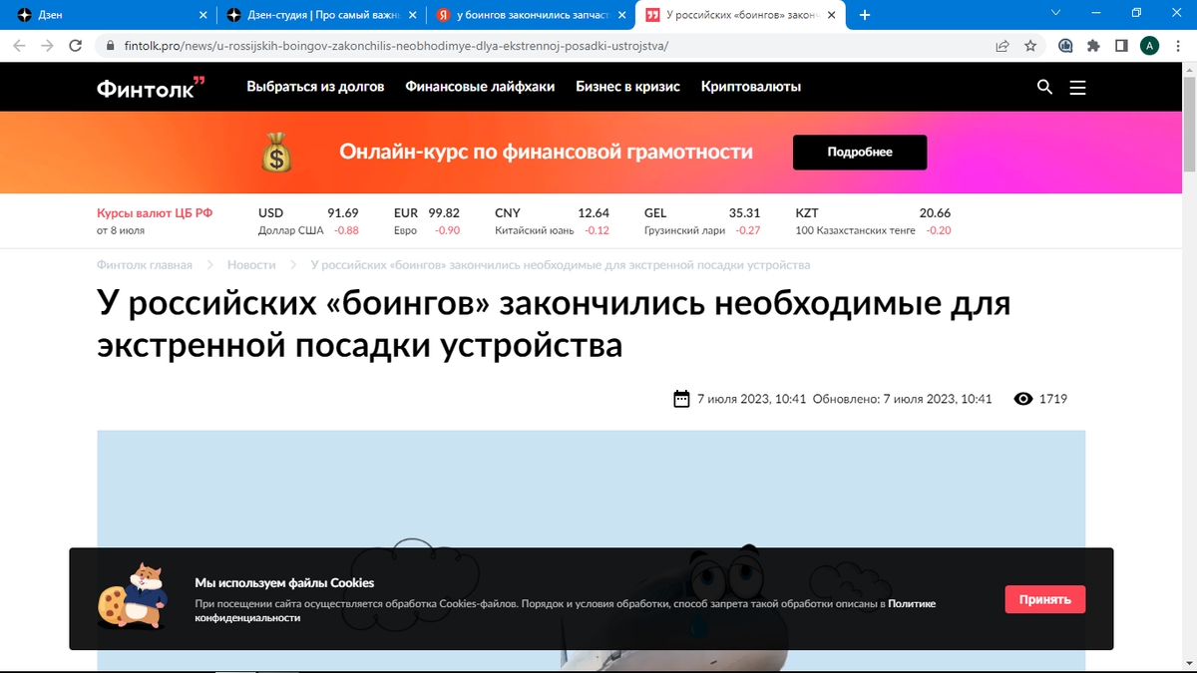Accept cookies with the Принять button
This screenshot has height=673, width=1197.
[1044, 598]
